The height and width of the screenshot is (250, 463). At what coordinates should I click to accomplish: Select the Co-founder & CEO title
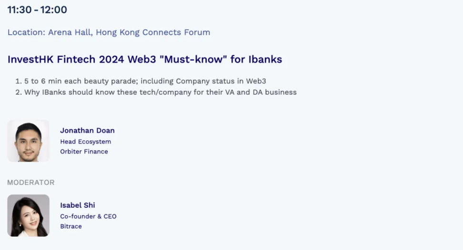coord(88,216)
